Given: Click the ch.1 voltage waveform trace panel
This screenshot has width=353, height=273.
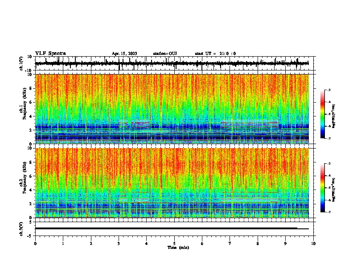Looking at the screenshot, I should pos(175,63).
